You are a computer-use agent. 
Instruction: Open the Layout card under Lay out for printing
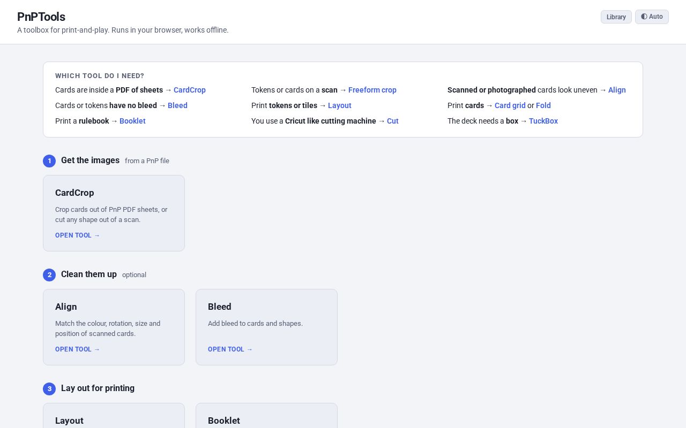pyautogui.click(x=114, y=416)
